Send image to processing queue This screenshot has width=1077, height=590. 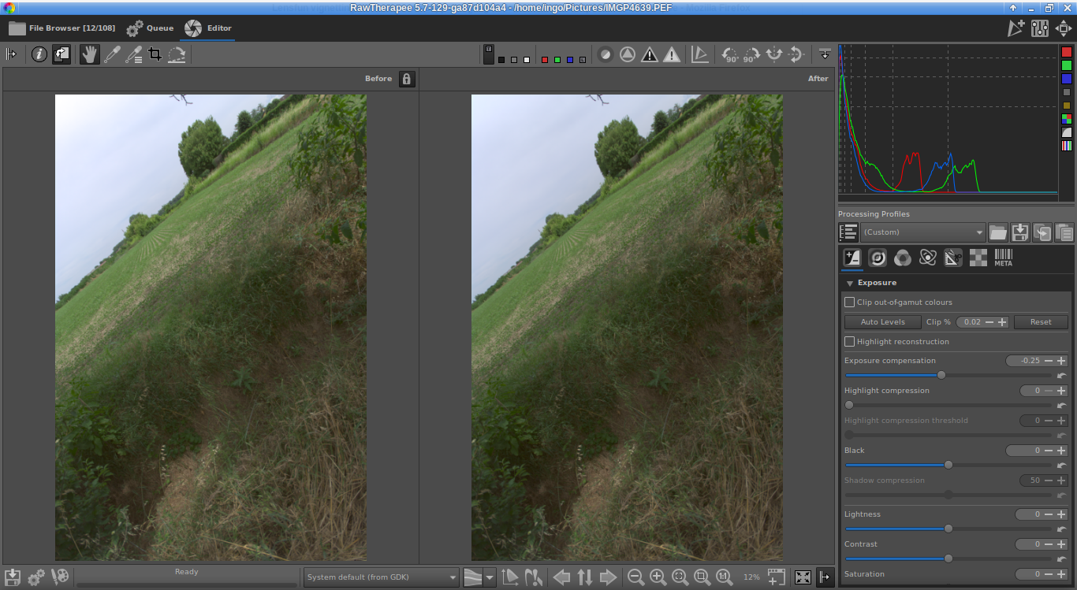[36, 577]
